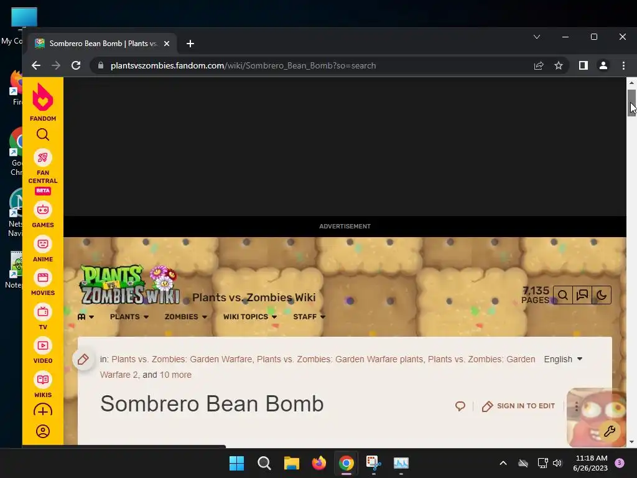Open the Chrome three-dot menu

click(623, 65)
